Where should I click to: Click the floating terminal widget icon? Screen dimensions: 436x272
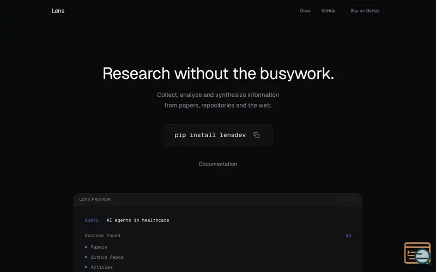click(x=417, y=253)
